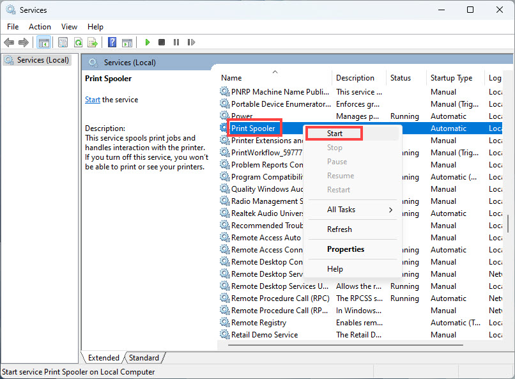The height and width of the screenshot is (379, 515).
Task: Switch to the Standard tab
Action: tap(144, 357)
